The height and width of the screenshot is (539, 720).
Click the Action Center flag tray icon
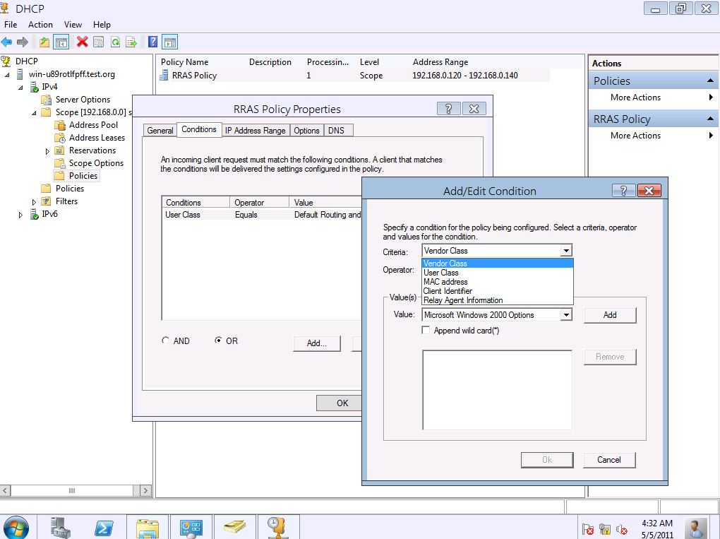click(588, 529)
